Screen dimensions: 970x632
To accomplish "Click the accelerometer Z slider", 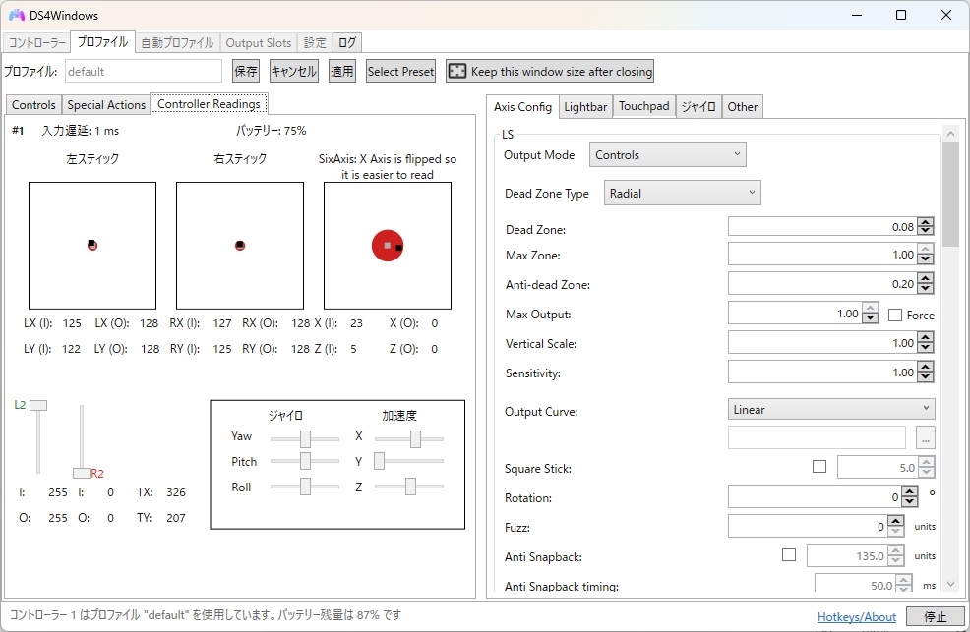I will (x=409, y=487).
